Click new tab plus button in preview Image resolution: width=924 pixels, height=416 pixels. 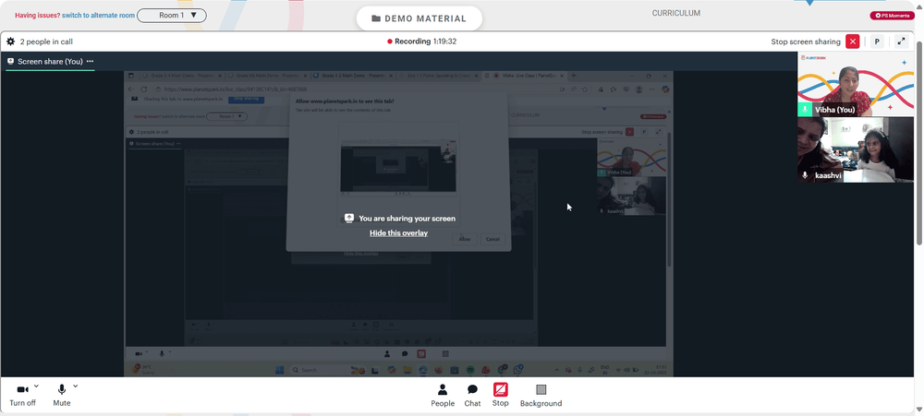coord(574,76)
